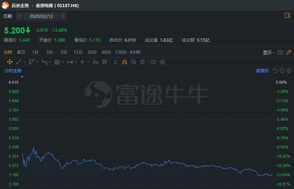
Task: Click the 最低价 5.170 value
Action: [95, 40]
